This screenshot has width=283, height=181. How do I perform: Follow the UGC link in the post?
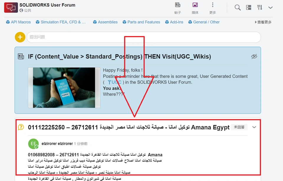tap(114, 82)
